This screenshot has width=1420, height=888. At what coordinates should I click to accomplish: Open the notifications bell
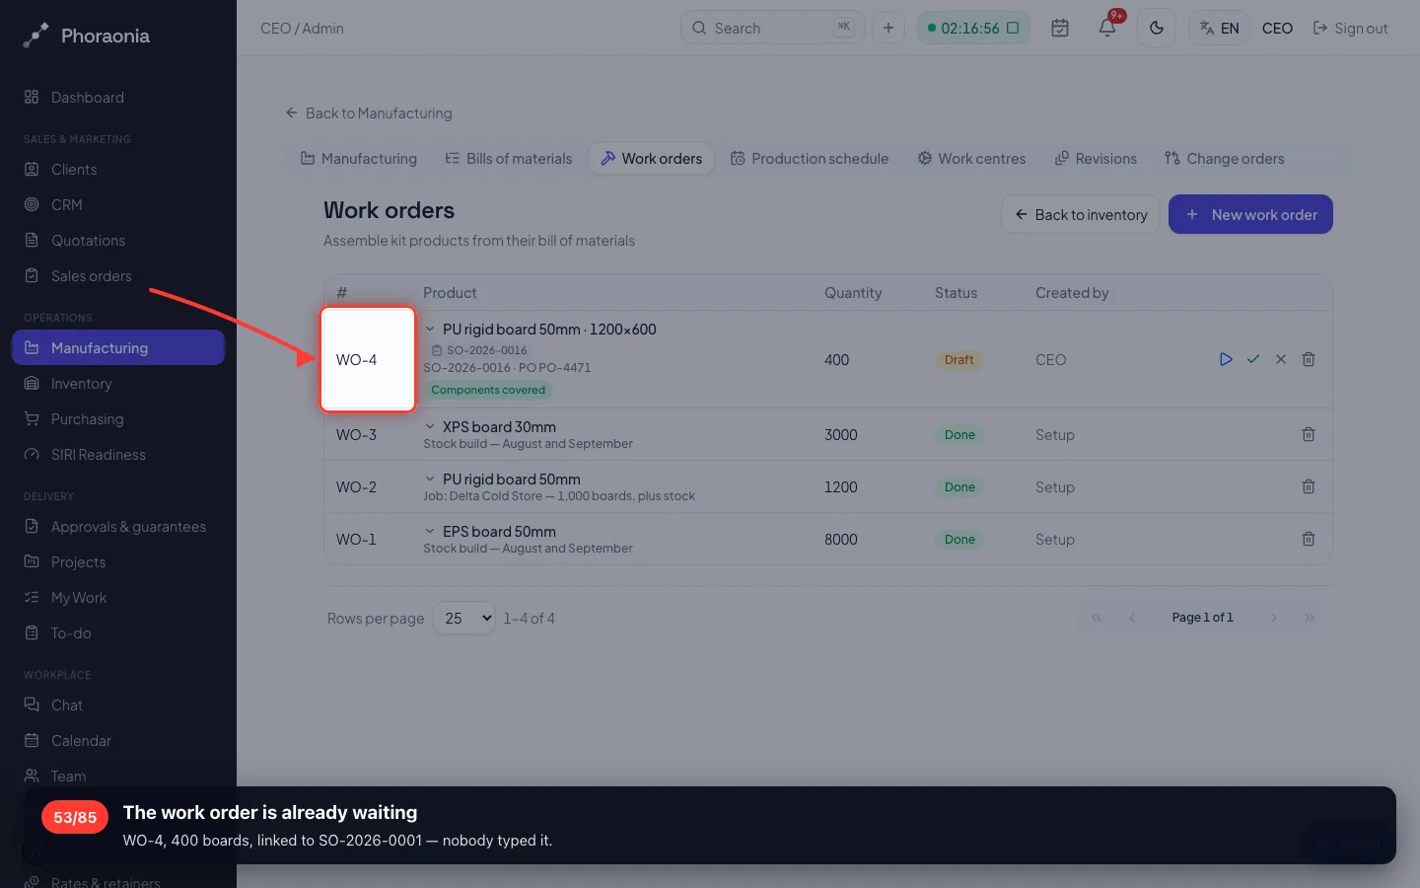pyautogui.click(x=1107, y=28)
